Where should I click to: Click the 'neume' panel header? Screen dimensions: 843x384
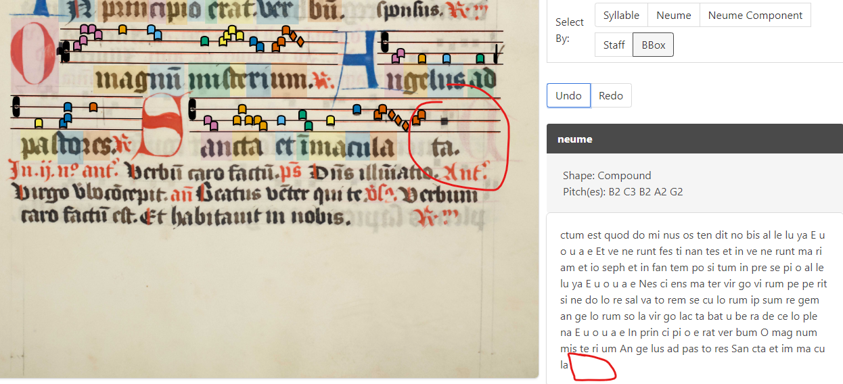[695, 139]
